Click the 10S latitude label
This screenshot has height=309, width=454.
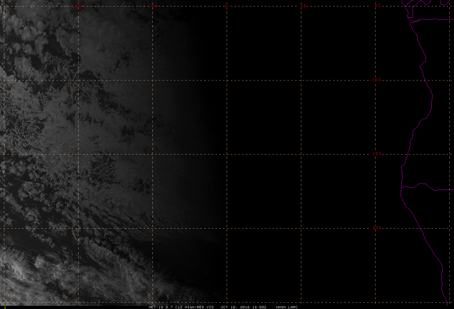377,80
